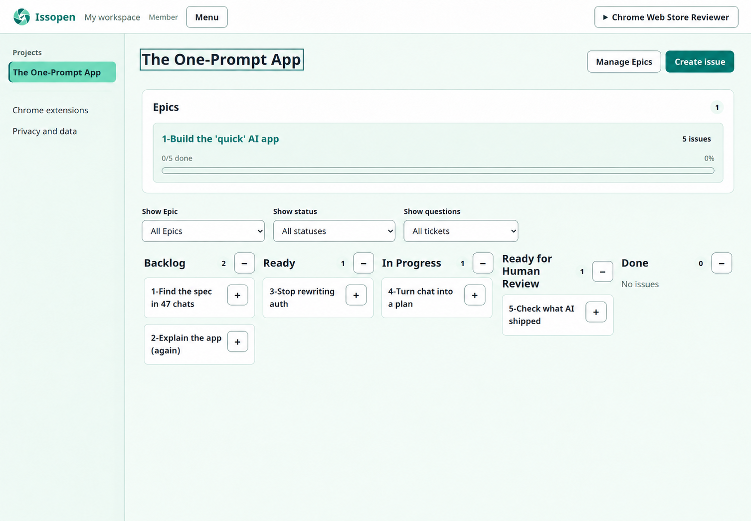Open issue '1-Find the spec in 47 chats'
This screenshot has width=751, height=521.
182,298
